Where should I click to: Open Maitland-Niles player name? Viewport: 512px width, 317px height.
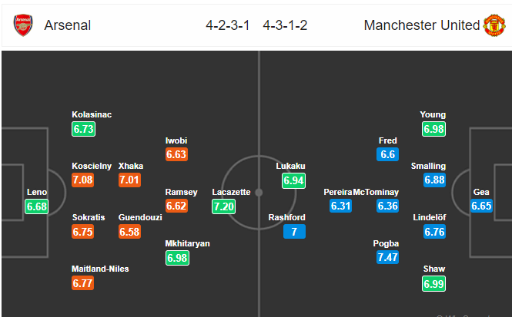(x=100, y=269)
